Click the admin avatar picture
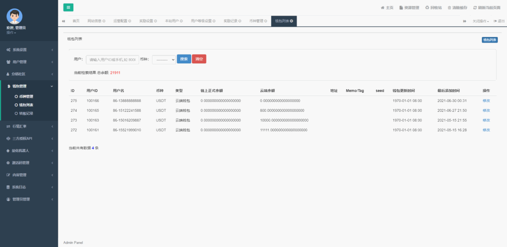Image resolution: width=507 pixels, height=247 pixels. click(x=14, y=16)
